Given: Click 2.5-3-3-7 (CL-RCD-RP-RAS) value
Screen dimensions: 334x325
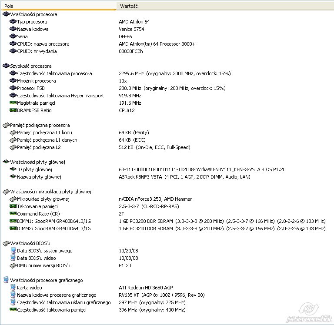Looking at the screenshot, I should click(x=149, y=206).
